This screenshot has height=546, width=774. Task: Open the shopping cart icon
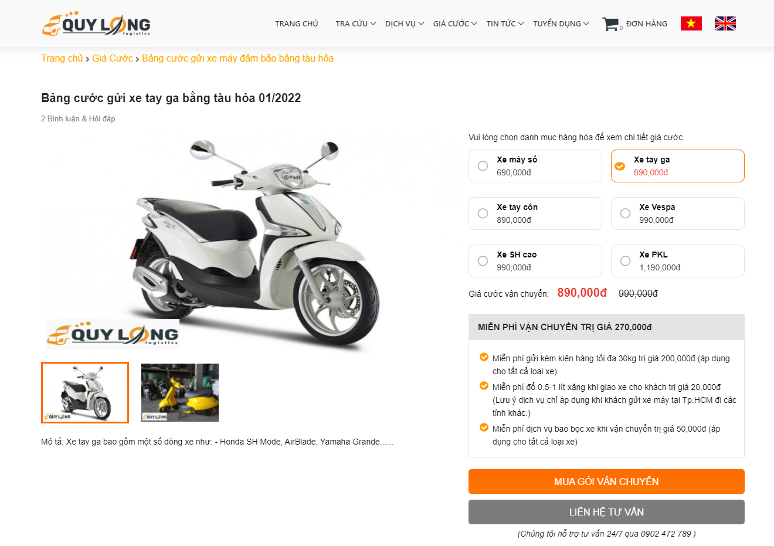[610, 24]
